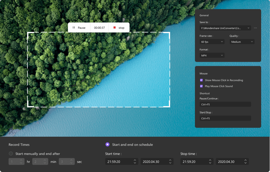This screenshot has height=172, width=270.
Task: Click the top-right corner handle of recording frame
Action: [169, 33]
